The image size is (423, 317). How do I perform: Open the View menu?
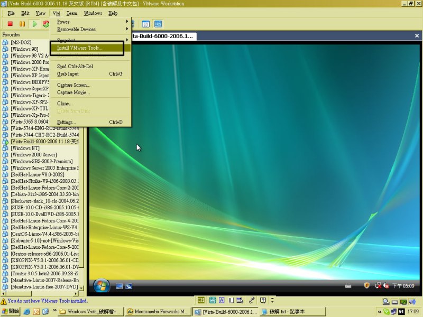41,13
